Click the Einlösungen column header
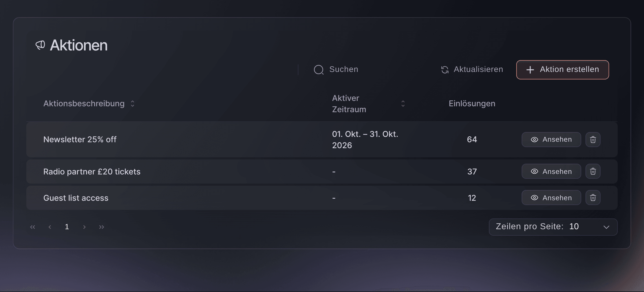The image size is (644, 292). [x=472, y=104]
